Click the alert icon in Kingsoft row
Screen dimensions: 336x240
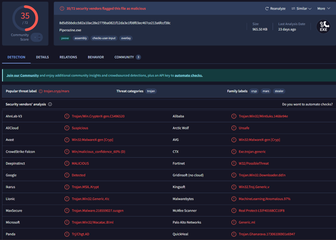[234, 187]
